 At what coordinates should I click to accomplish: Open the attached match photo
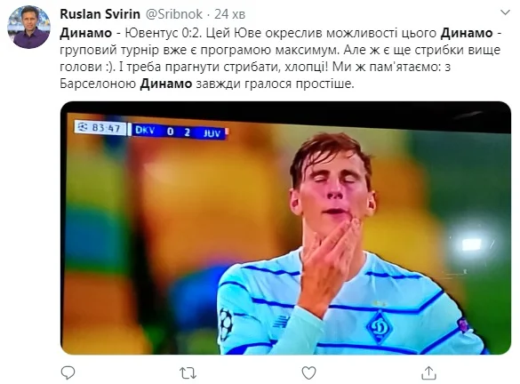tap(285, 228)
